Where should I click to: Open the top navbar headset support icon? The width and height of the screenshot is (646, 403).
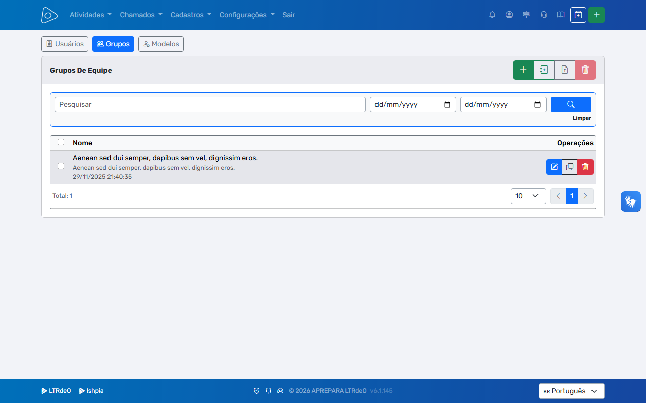point(544,15)
